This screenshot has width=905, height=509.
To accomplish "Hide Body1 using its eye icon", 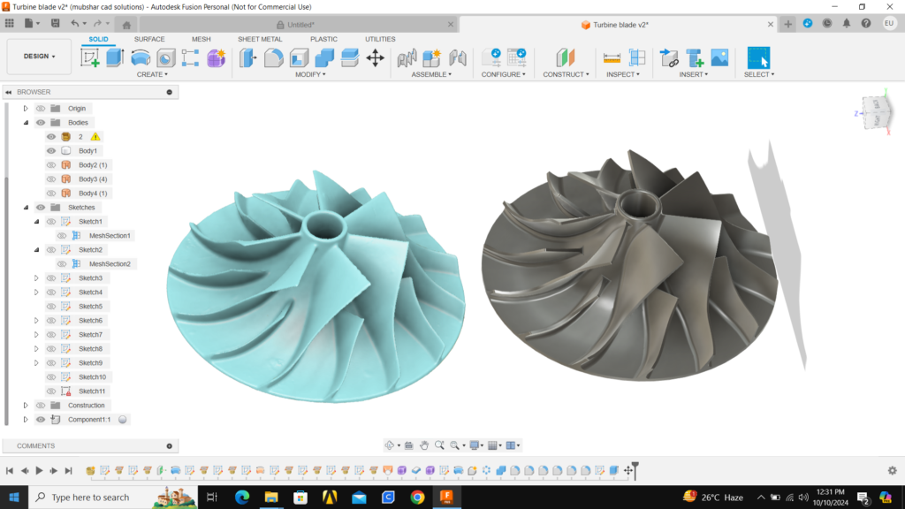I will click(51, 151).
